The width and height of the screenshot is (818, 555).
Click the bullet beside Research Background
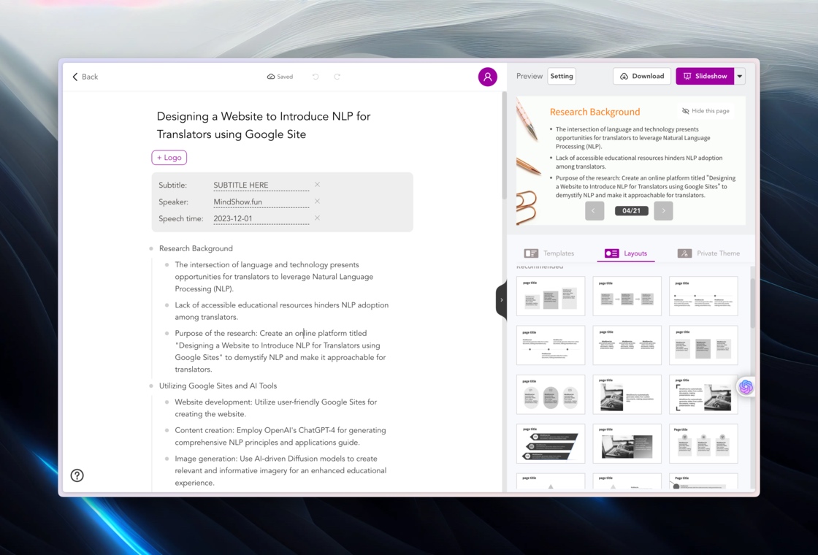click(x=151, y=249)
